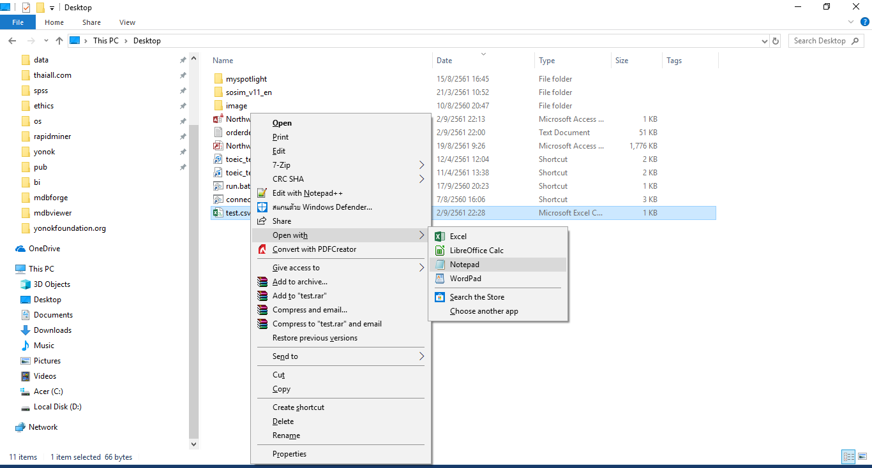
Task: Open the View ribbon tab
Action: 127,22
